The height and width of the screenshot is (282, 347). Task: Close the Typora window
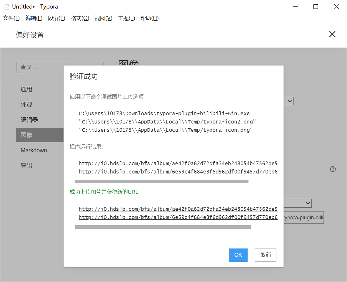click(336, 7)
